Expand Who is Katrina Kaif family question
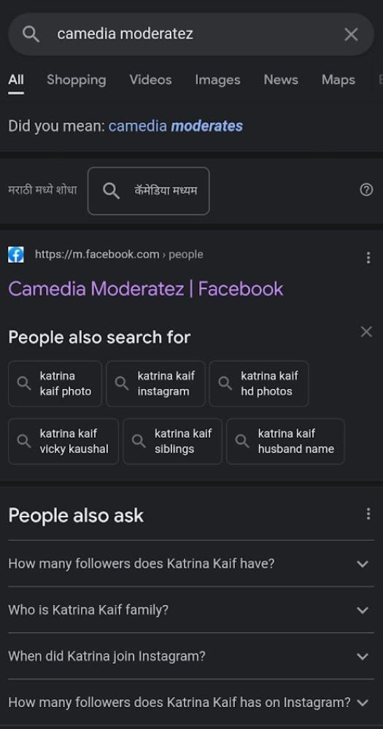The image size is (383, 729). (191, 609)
